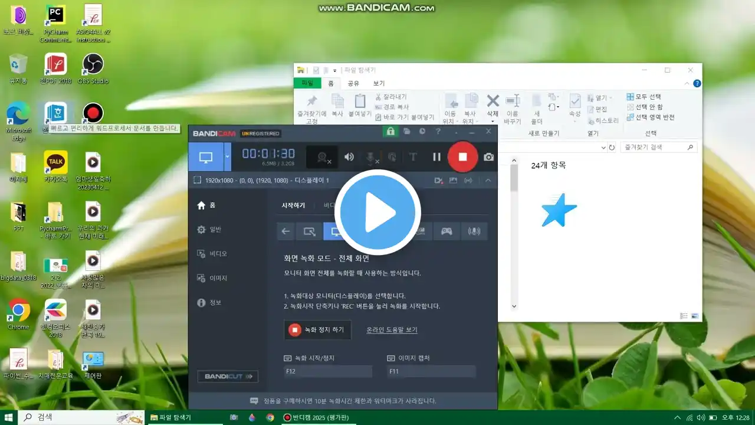This screenshot has height=425, width=755.
Task: Switch to 보기 tab in File Explorer
Action: coord(379,83)
